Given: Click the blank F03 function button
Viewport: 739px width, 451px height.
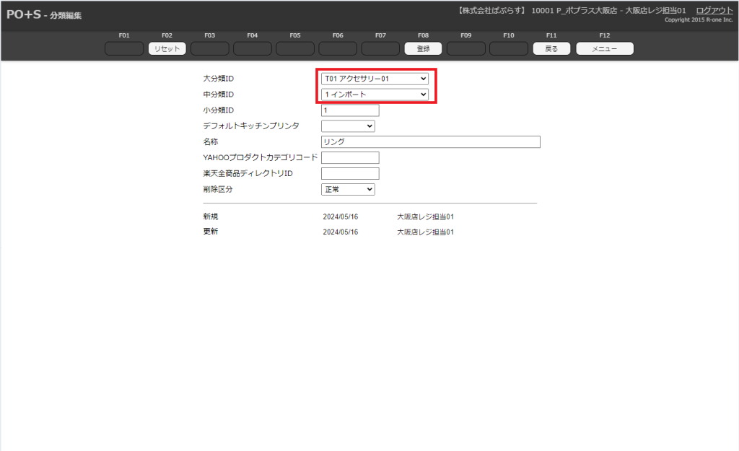Looking at the screenshot, I should coord(209,49).
